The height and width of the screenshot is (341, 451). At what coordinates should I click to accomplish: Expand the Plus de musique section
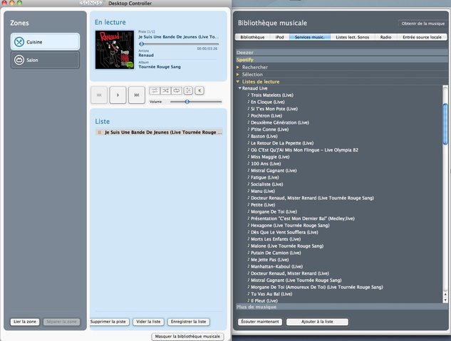point(342,307)
